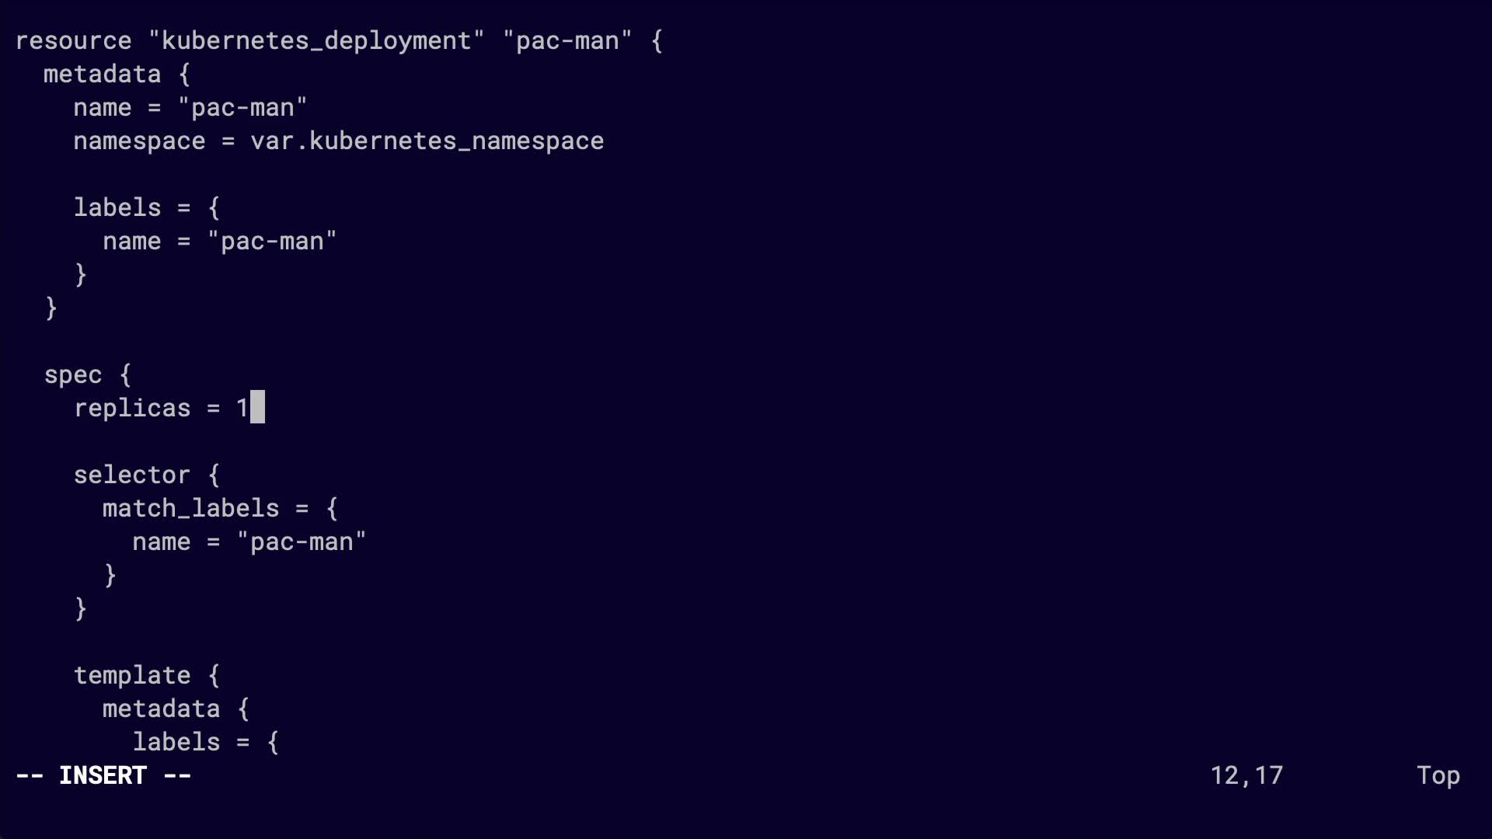Place cursor on var.kubernetes_namespace value
Screen dimensions: 1492x839
tap(427, 141)
